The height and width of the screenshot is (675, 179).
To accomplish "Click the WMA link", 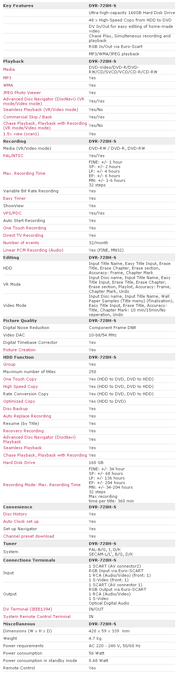I will tap(8, 85).
